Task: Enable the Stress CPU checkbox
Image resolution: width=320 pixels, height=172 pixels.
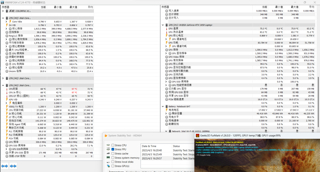Action: pyautogui.click(x=113, y=145)
